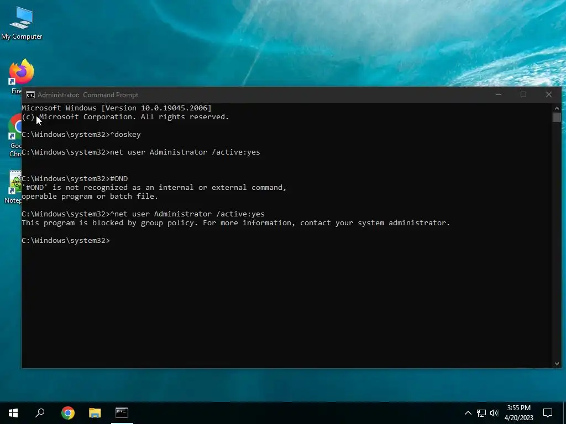Open the clock showing 3:55 PM
The width and height of the screenshot is (566, 424).
518,413
